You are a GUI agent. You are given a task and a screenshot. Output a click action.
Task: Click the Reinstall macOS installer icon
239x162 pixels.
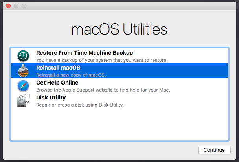pyautogui.click(x=23, y=71)
